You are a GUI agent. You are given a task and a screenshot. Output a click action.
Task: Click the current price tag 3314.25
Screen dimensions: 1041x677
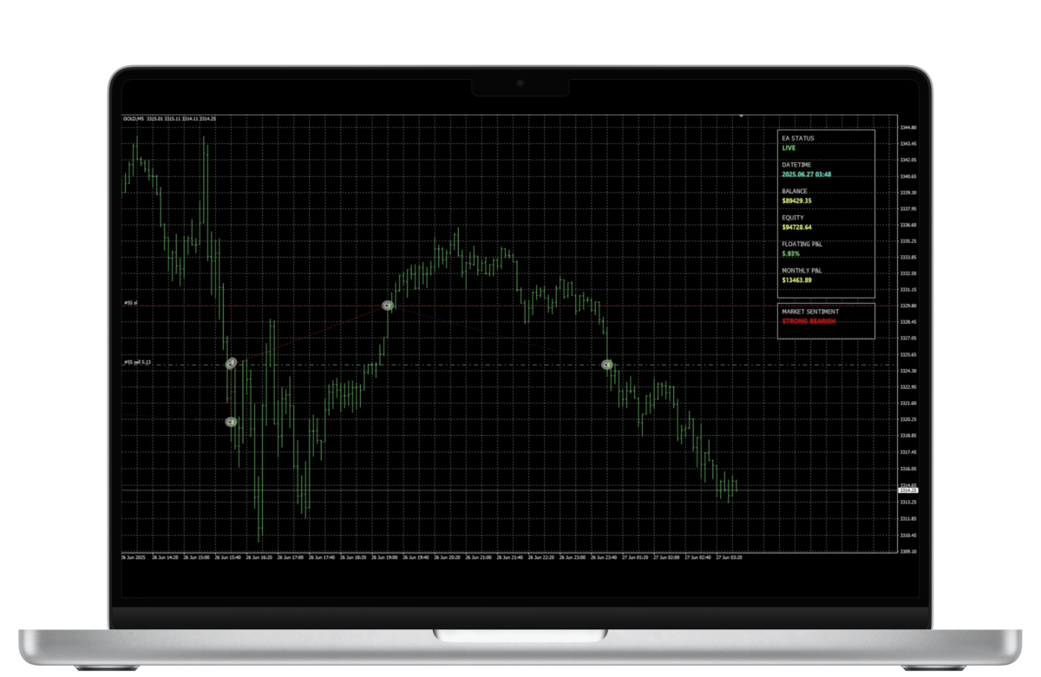907,490
